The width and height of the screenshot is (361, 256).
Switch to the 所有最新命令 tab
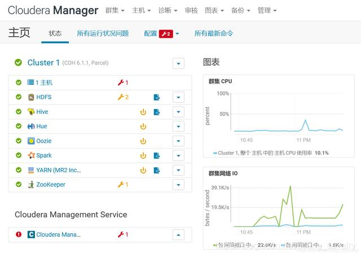[x=214, y=33]
